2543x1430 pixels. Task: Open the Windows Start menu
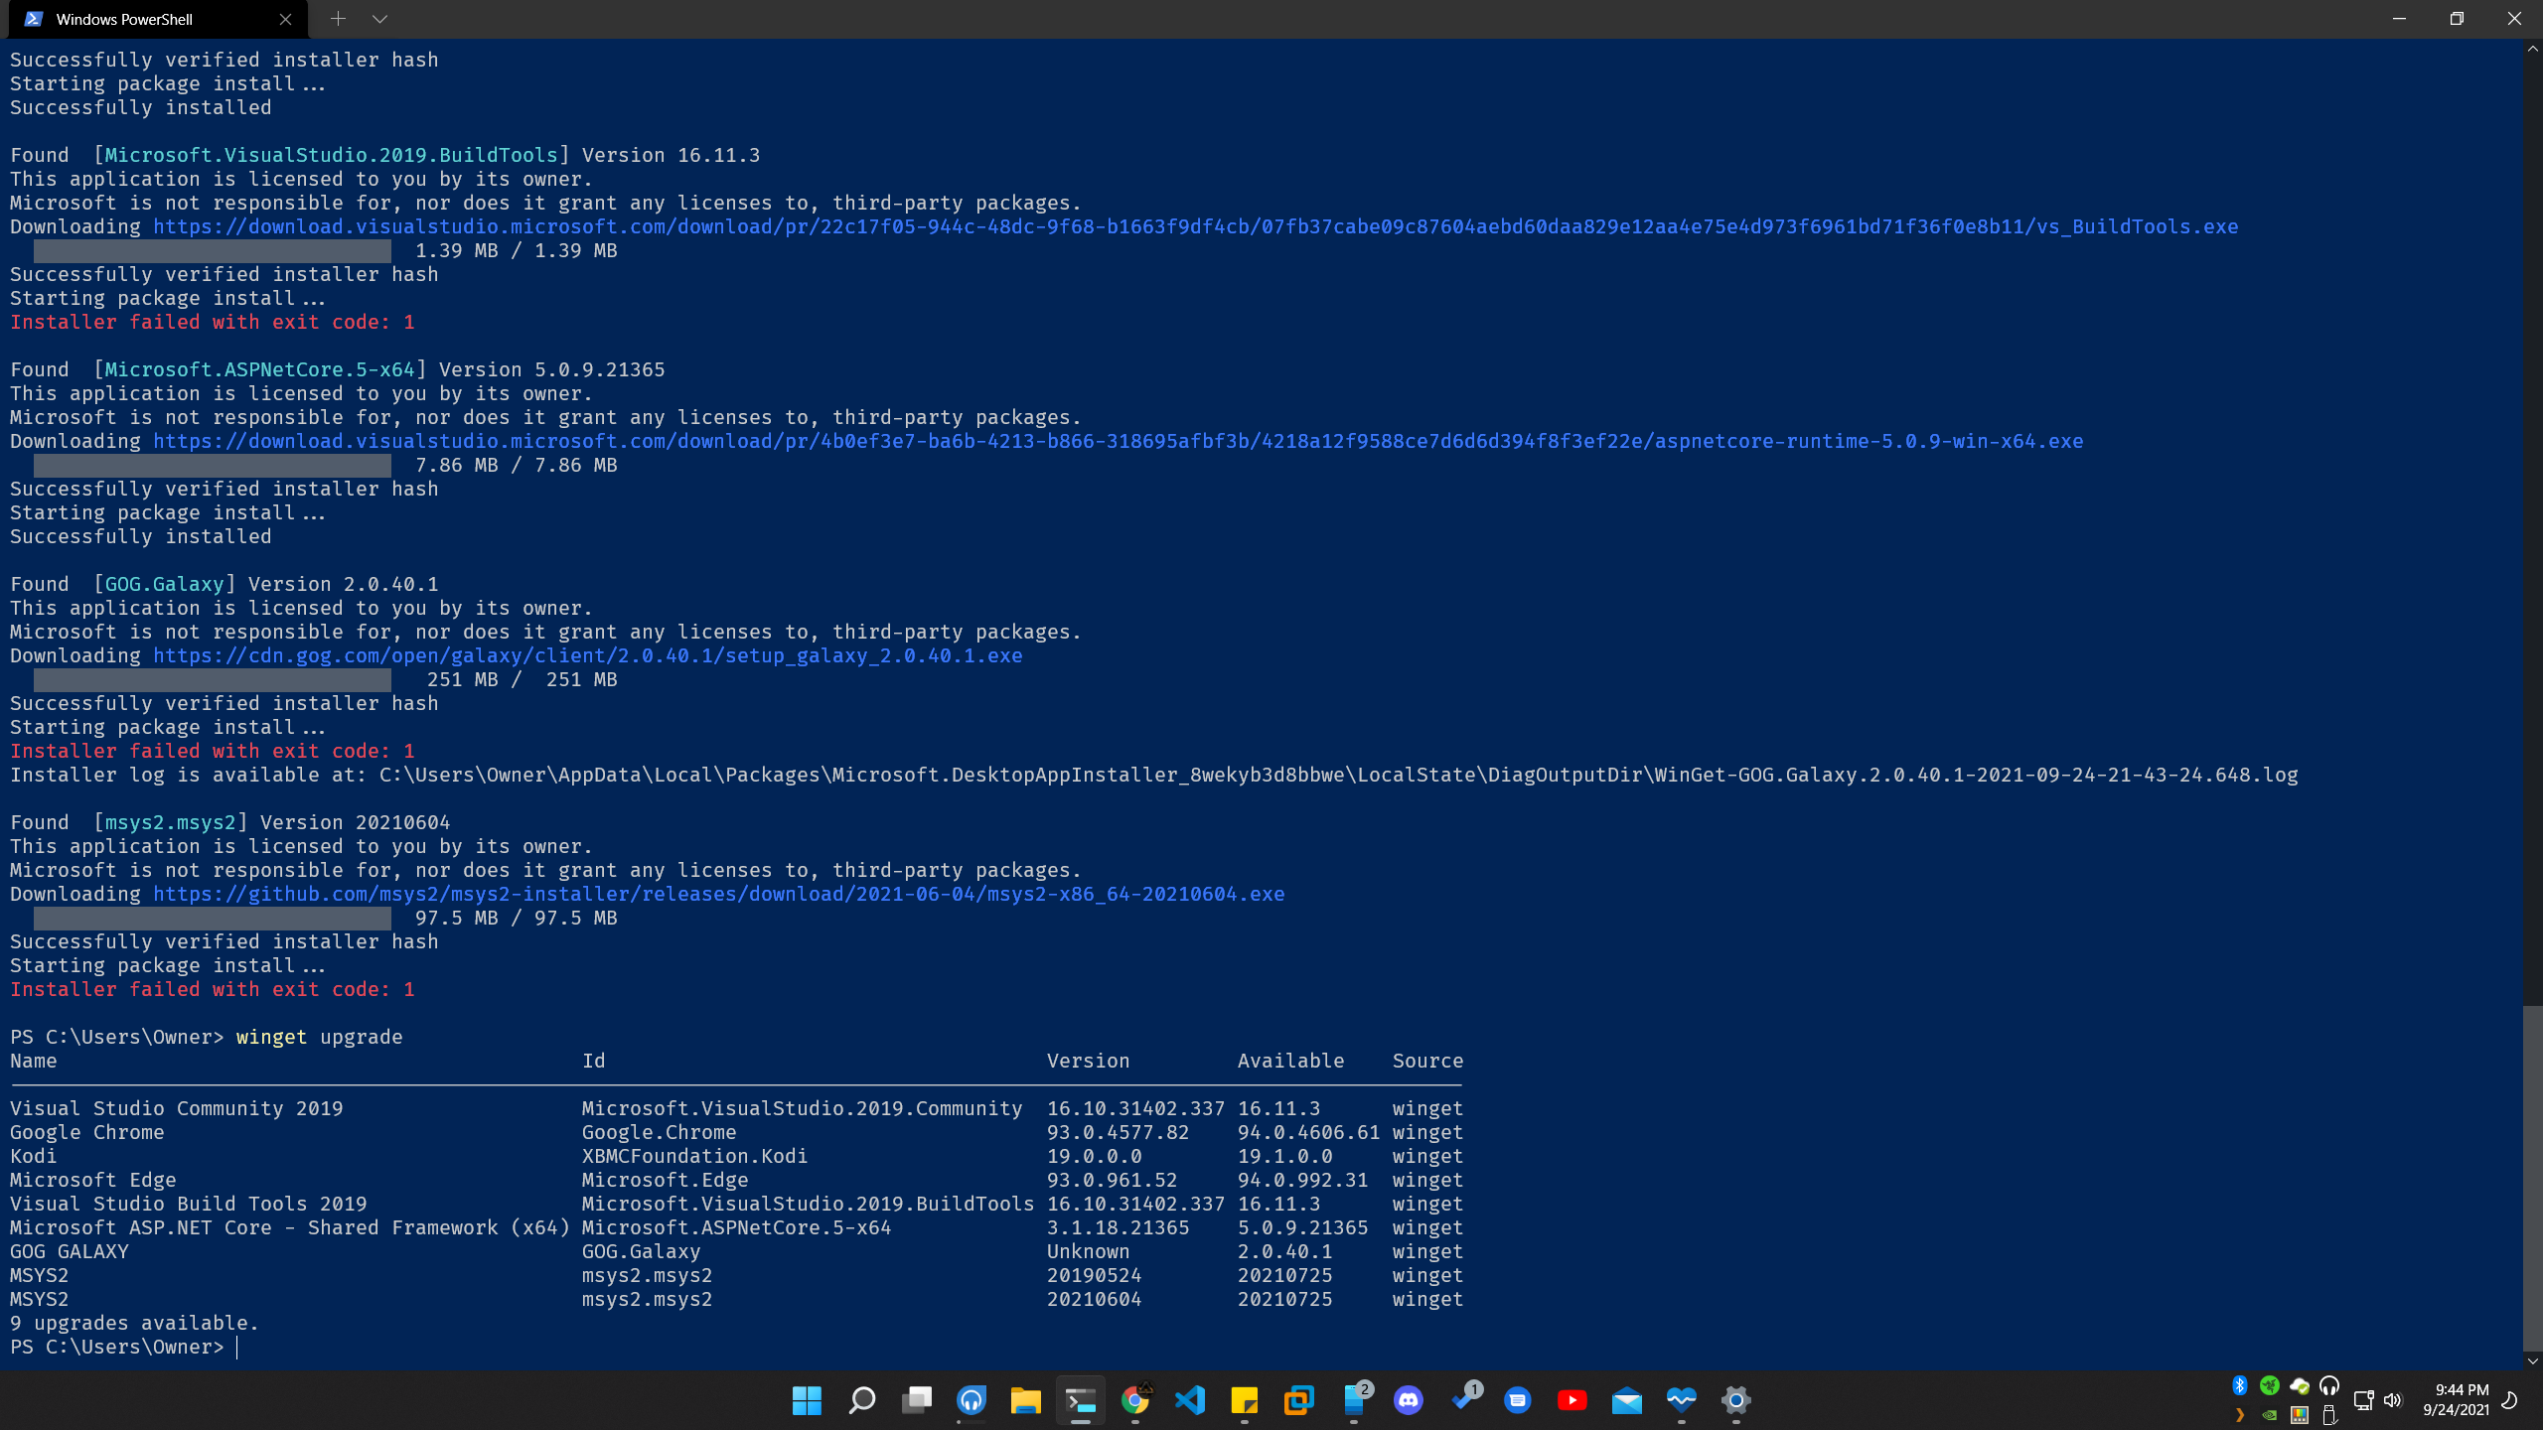coord(807,1400)
